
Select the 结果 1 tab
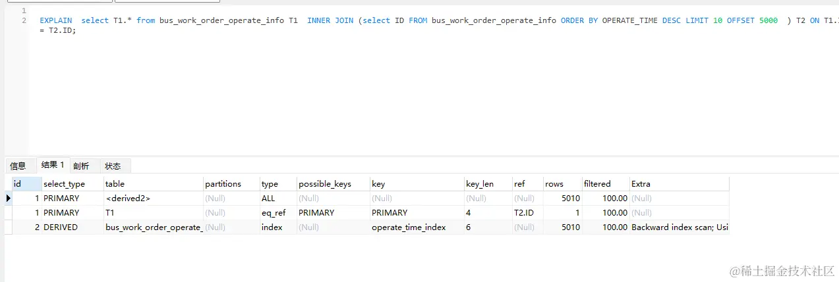coord(53,165)
